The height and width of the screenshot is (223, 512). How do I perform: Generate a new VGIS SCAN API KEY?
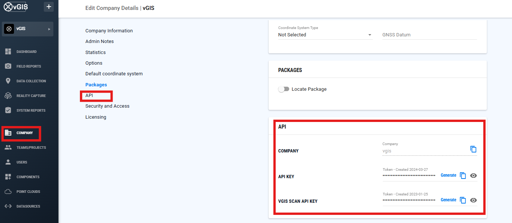pyautogui.click(x=448, y=200)
